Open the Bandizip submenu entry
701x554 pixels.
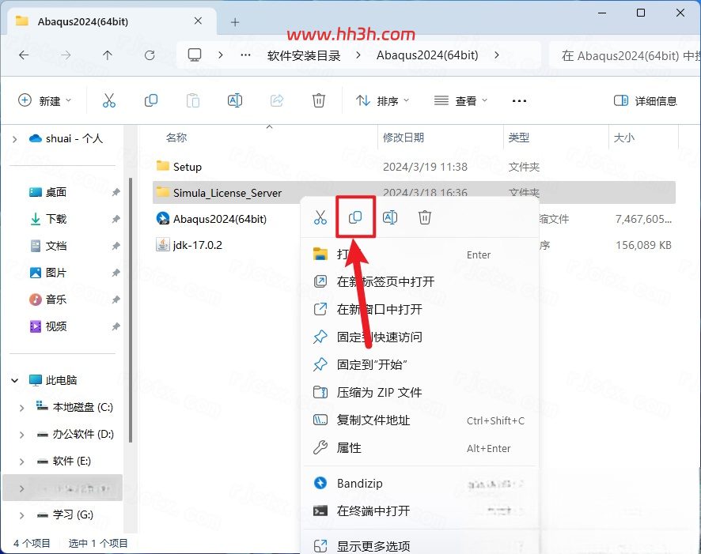pos(419,484)
